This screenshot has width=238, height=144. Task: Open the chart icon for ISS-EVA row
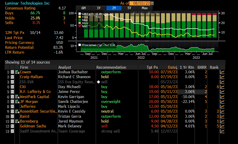coord(222,82)
